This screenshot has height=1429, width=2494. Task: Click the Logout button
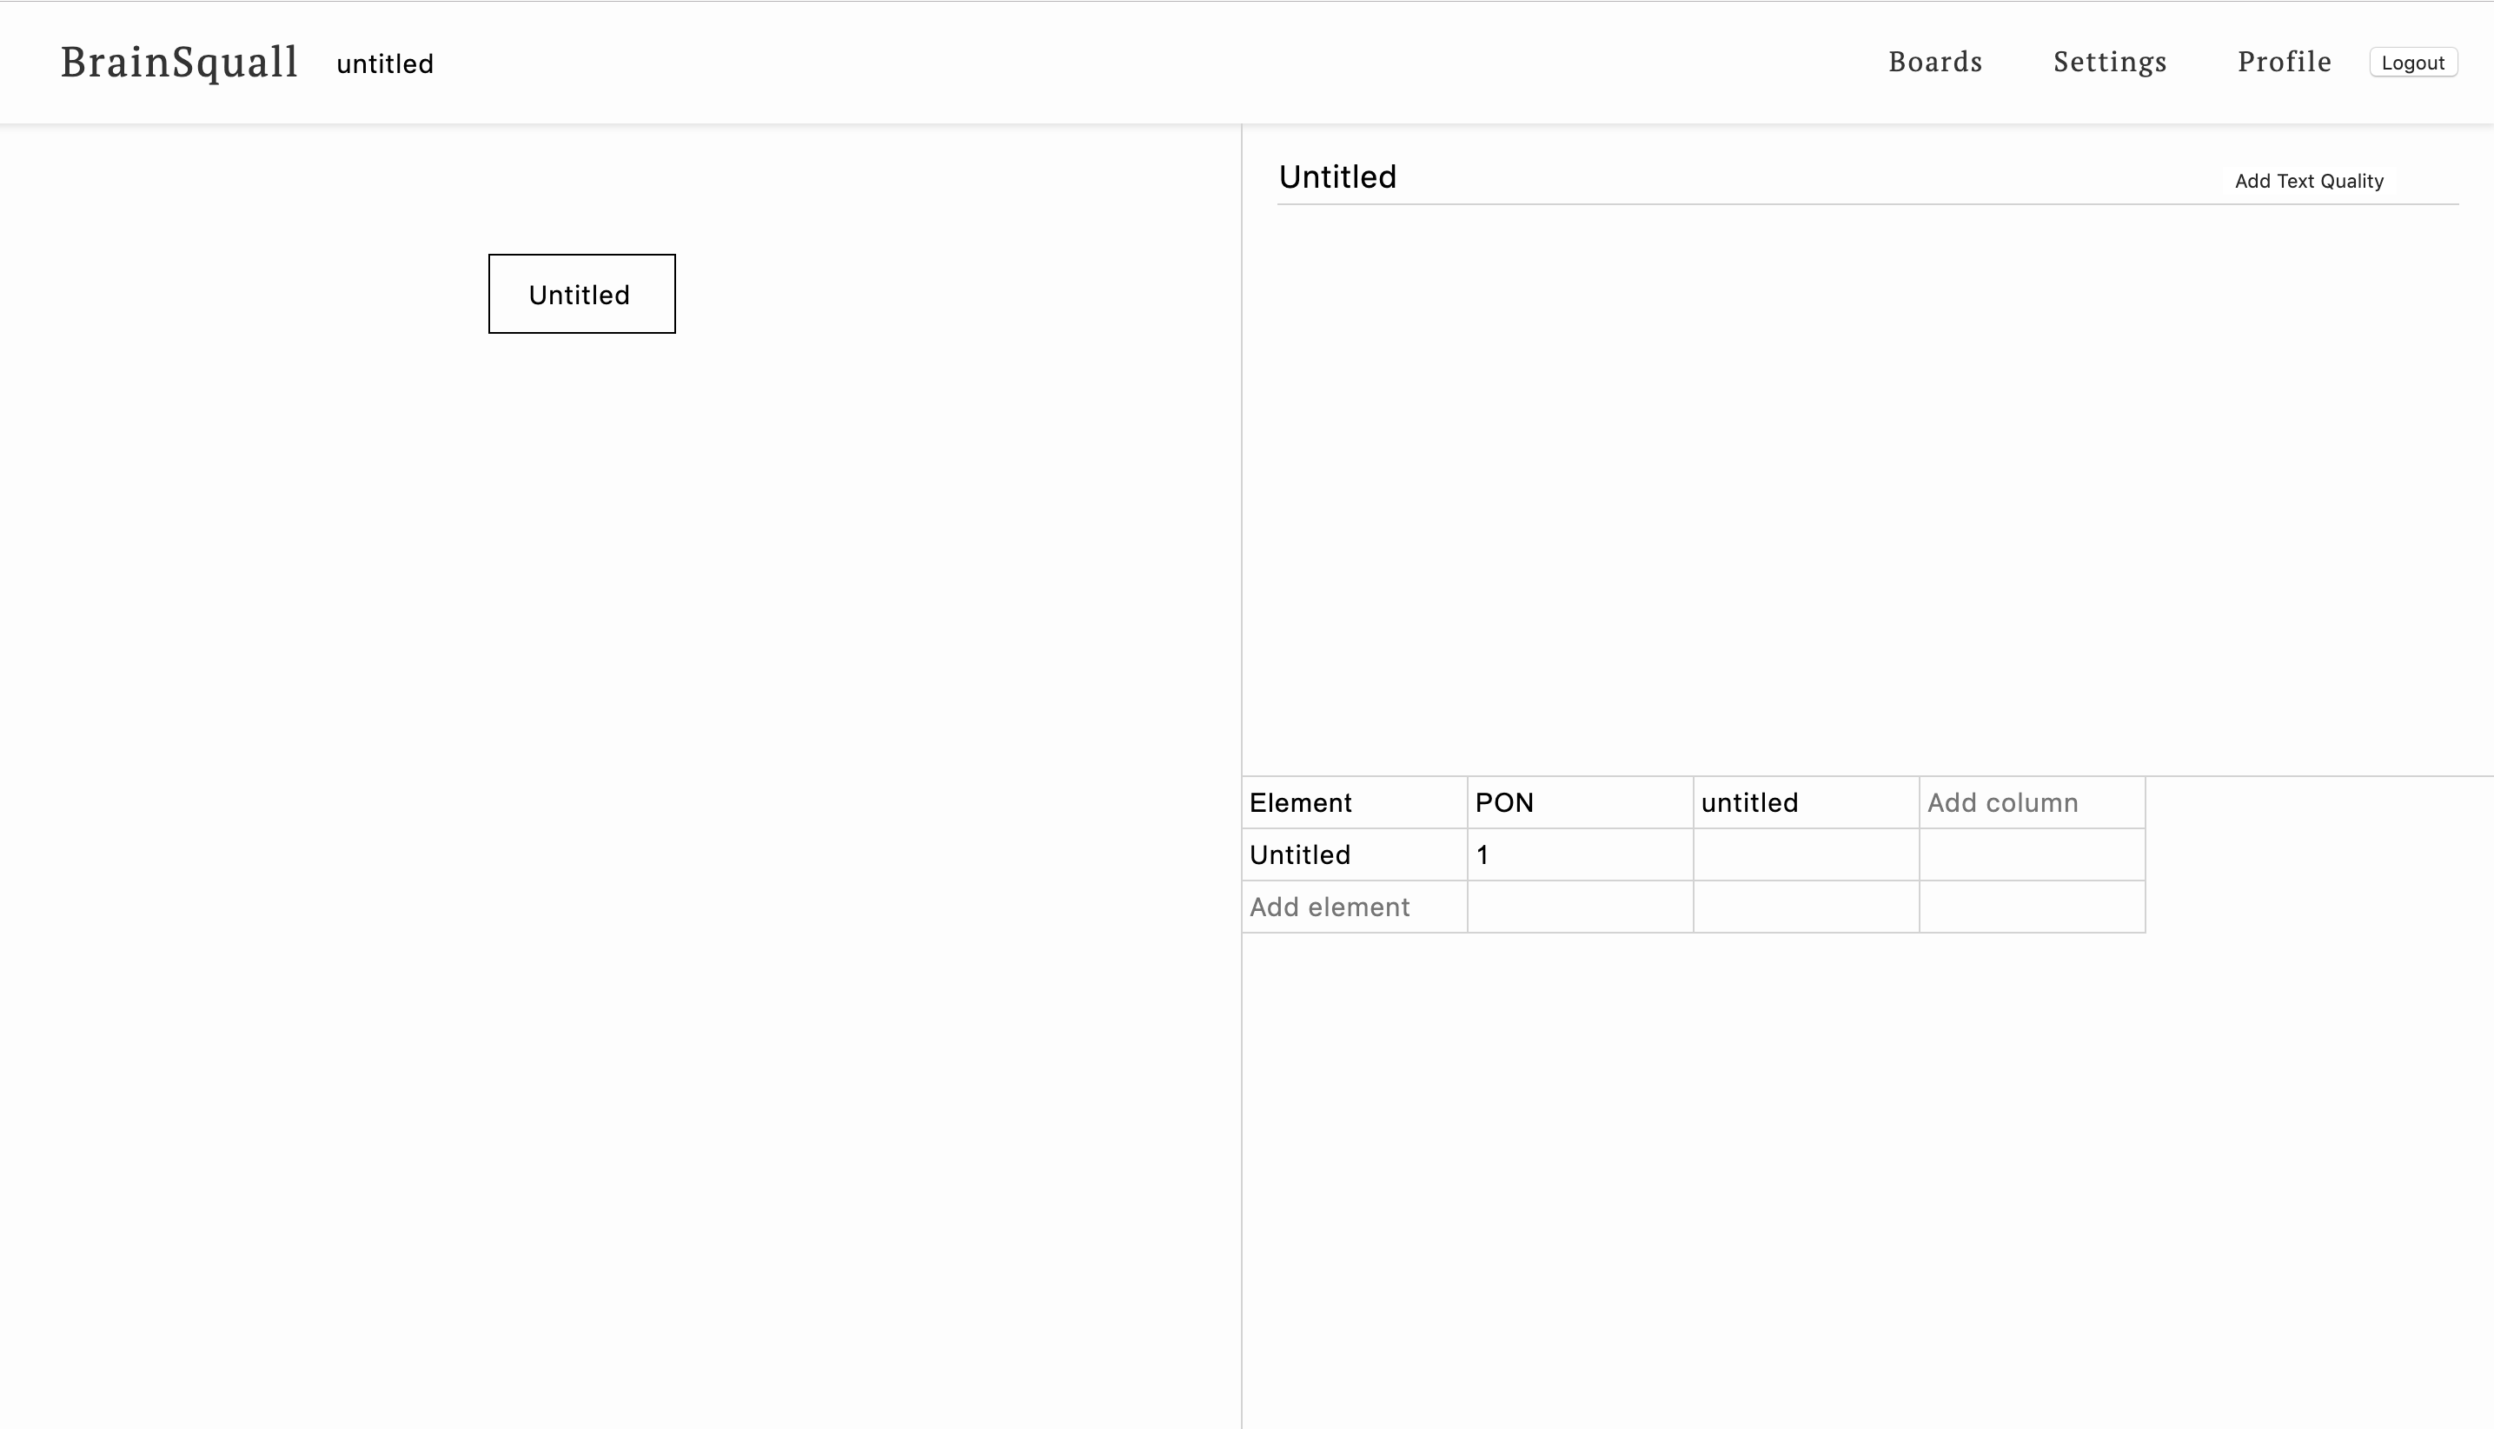tap(2412, 62)
